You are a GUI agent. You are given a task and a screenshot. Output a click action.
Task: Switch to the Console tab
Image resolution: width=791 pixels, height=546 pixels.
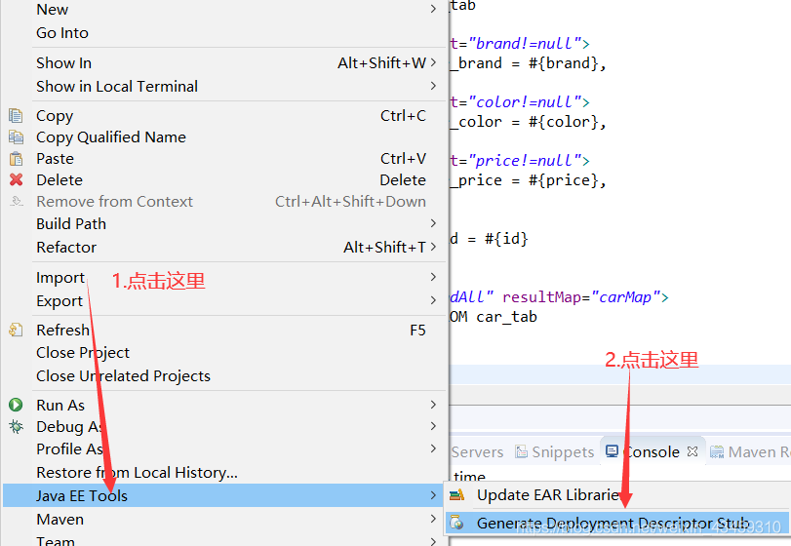652,451
